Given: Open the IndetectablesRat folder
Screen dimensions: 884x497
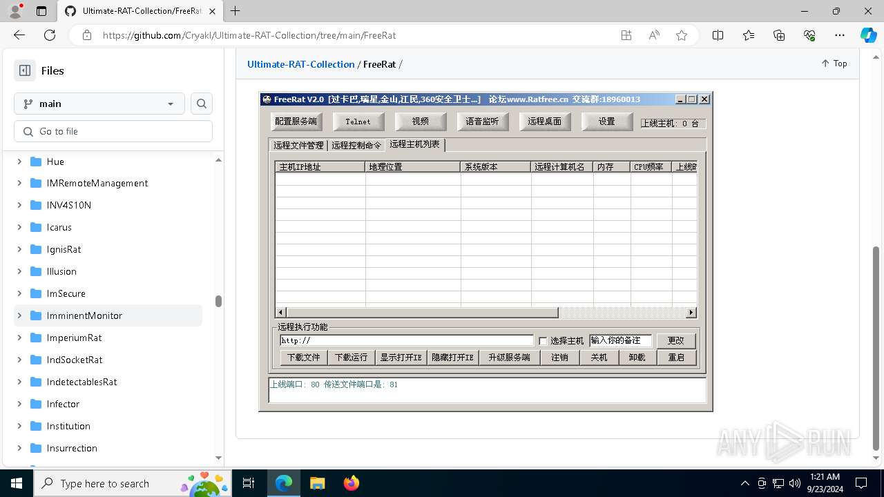Looking at the screenshot, I should [81, 382].
